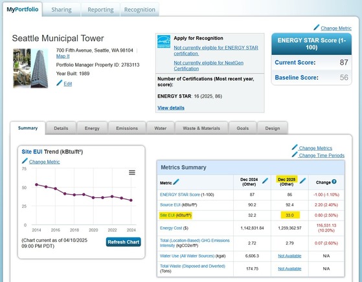Click the Change Time Periods link

321,155
